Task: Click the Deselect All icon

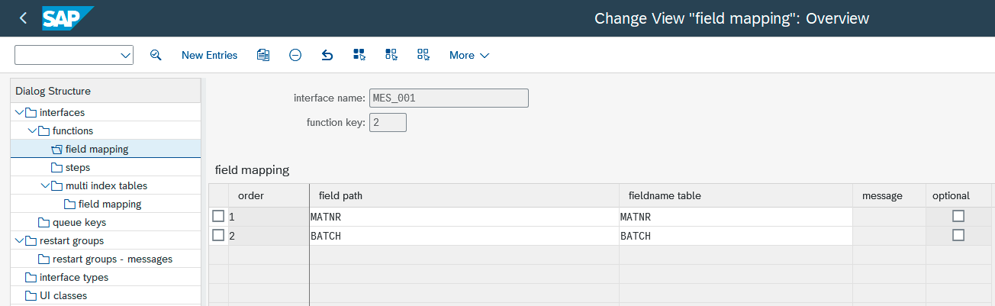Action: click(x=423, y=55)
